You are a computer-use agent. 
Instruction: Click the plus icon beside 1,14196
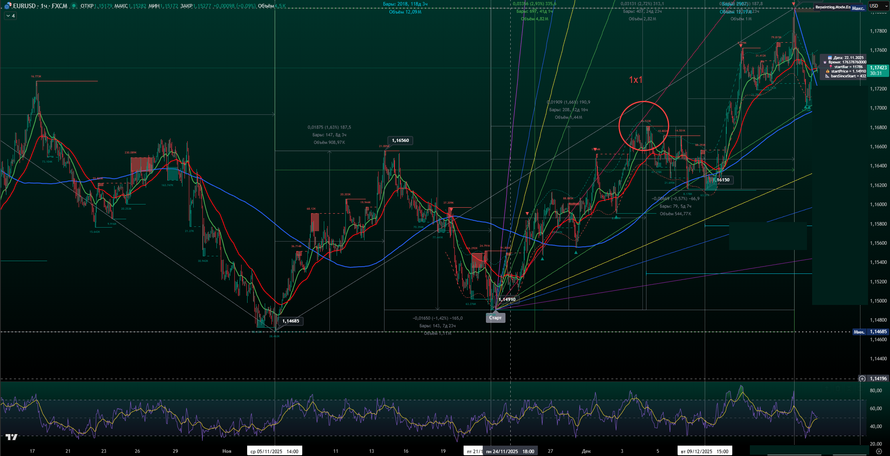(862, 379)
